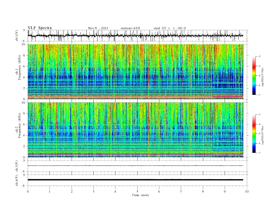
Task: Select the date text "Nov.8 , 2012"
Action: pyautogui.click(x=98, y=28)
